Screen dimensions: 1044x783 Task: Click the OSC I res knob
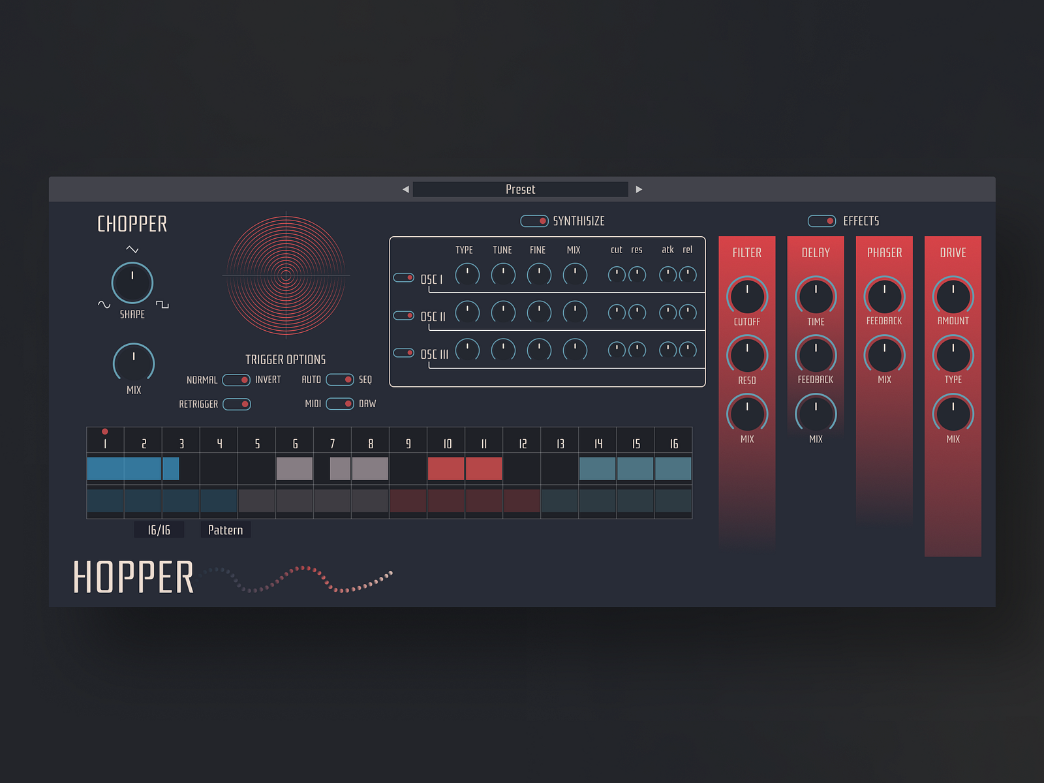[637, 275]
